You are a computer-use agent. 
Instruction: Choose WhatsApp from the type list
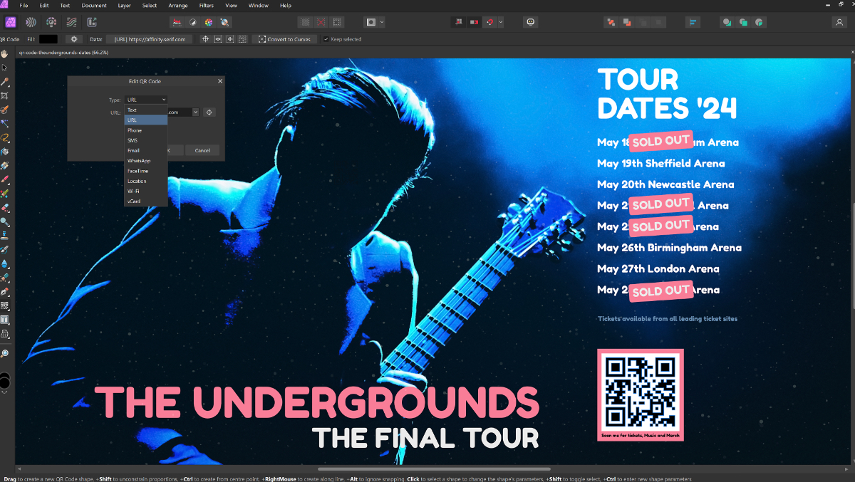(x=139, y=161)
